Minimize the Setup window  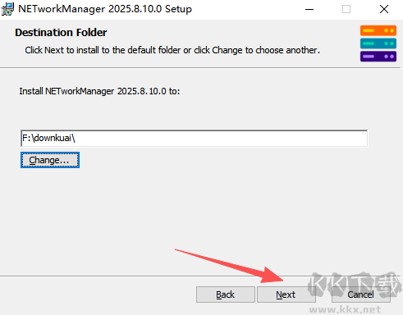pos(309,9)
